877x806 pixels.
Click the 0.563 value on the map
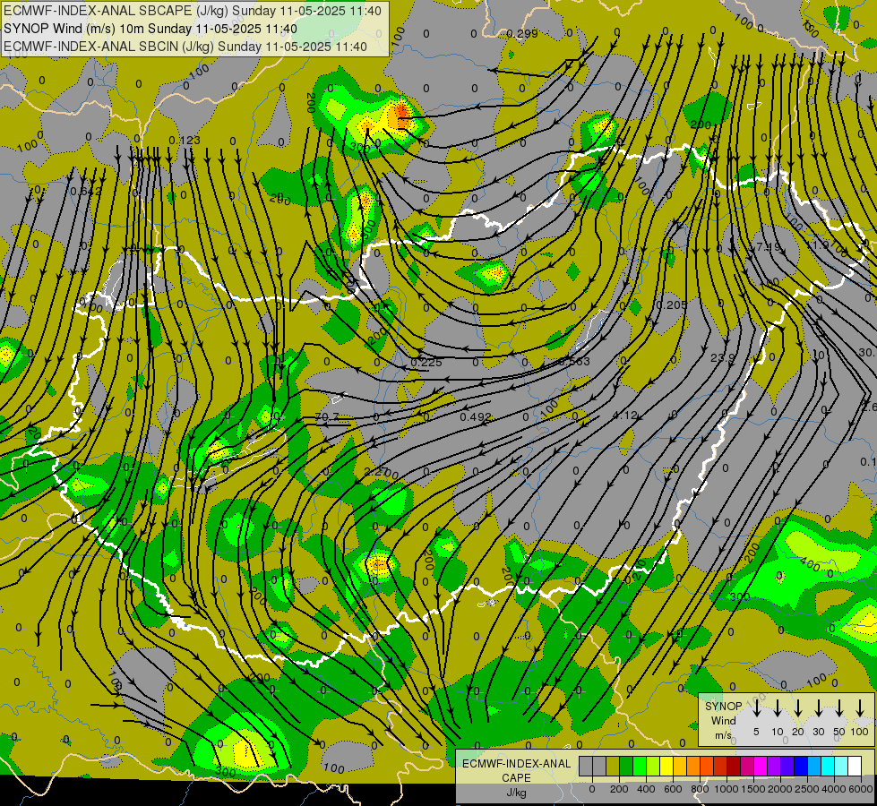coord(574,361)
